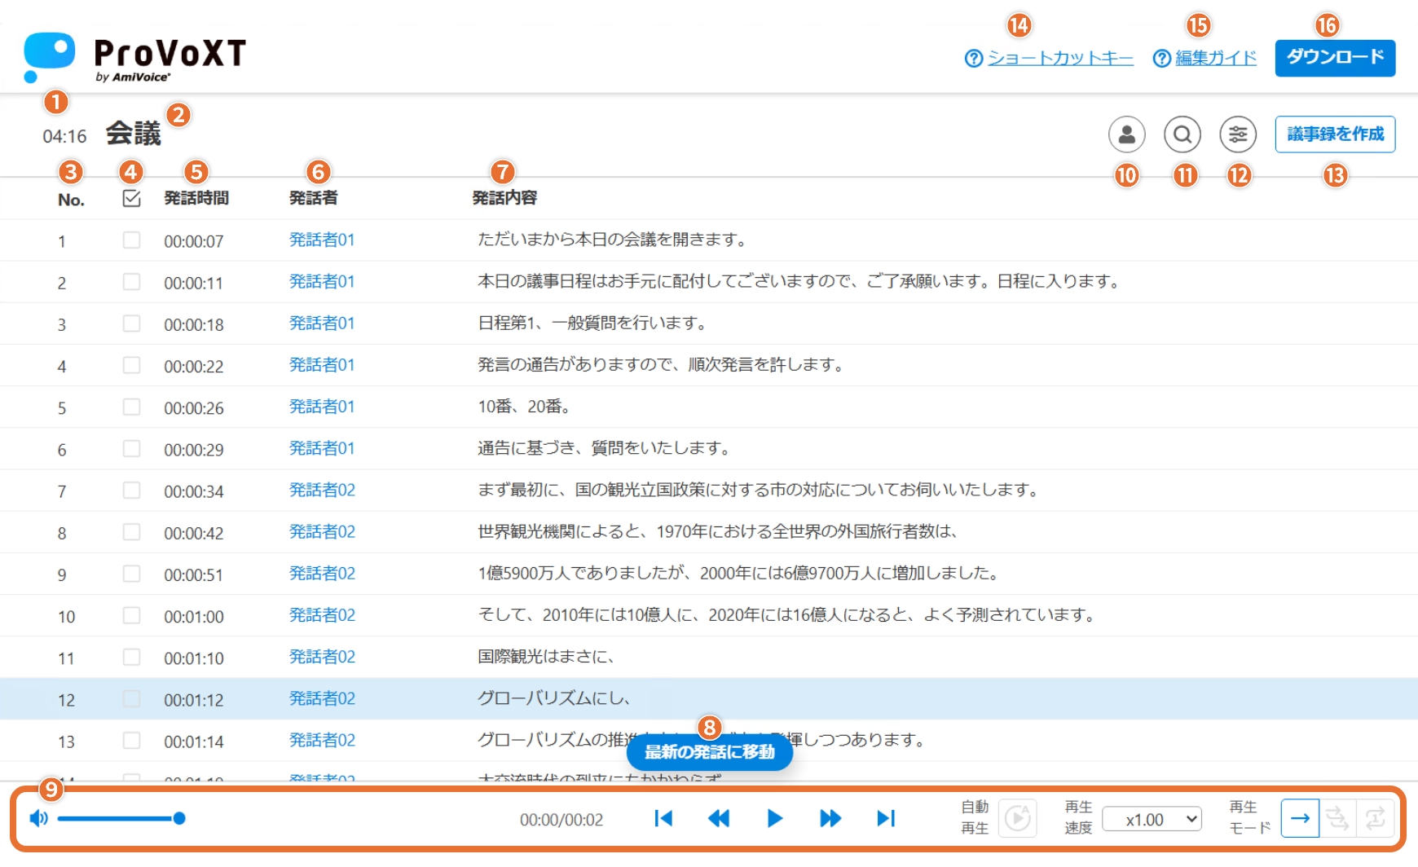Screen dimensions: 1418x867
Task: Click speaker 発話者02 in row 9
Action: (322, 574)
